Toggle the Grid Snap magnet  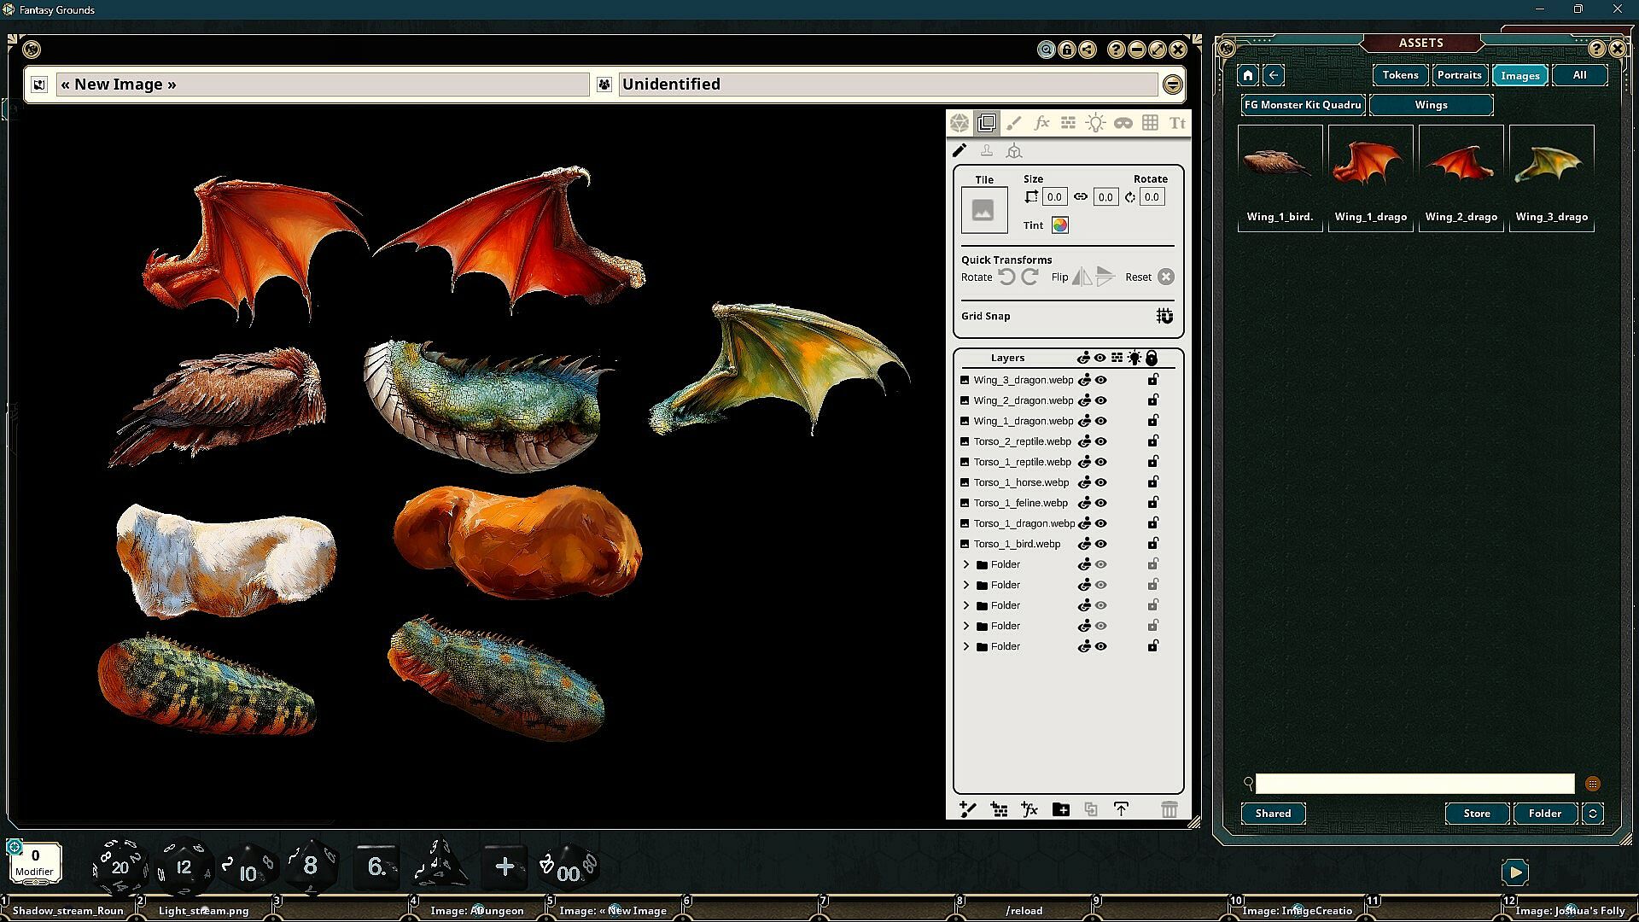pyautogui.click(x=1164, y=316)
